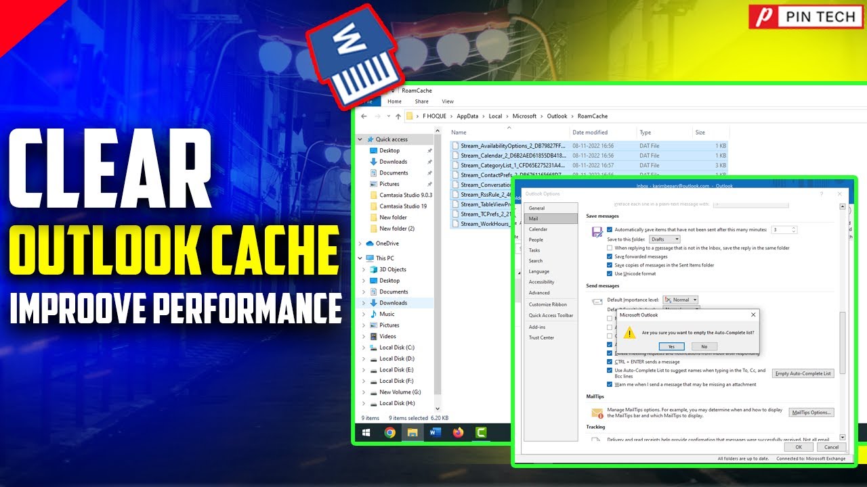Click Outlook Options help question mark
867x487 pixels.
(822, 193)
